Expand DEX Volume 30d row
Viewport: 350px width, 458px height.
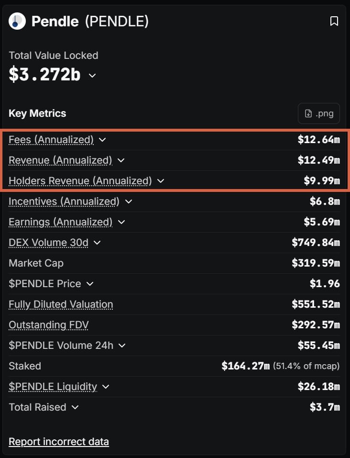(97, 243)
